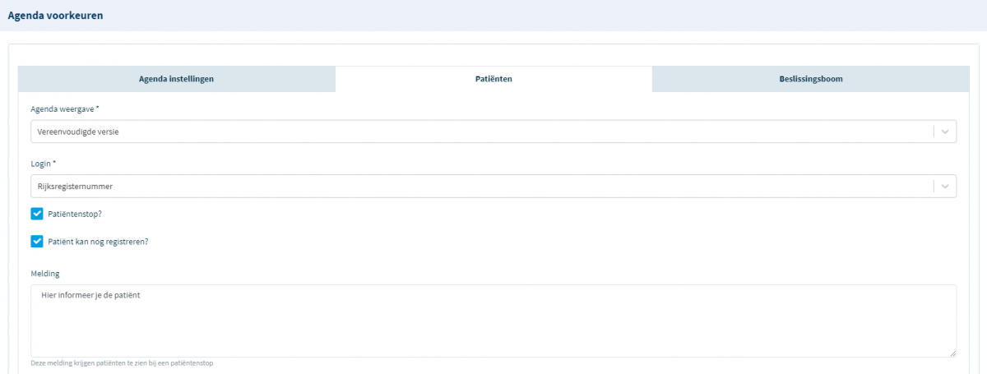This screenshot has height=374, width=987.
Task: Click the Login field label
Action: (43, 164)
